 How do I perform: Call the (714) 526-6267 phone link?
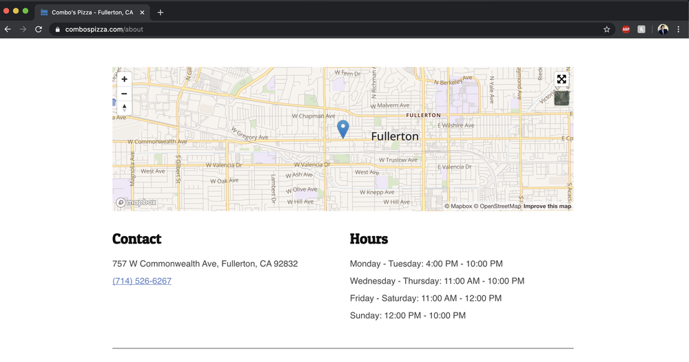(142, 281)
